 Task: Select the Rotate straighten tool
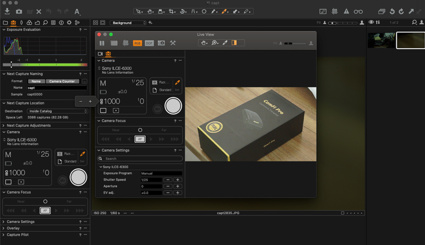click(183, 11)
